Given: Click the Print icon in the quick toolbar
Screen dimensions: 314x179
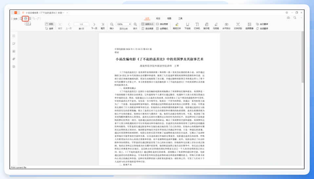Looking at the screenshot, I should tap(26, 18).
